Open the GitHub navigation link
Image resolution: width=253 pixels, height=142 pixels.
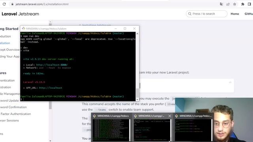249,14
